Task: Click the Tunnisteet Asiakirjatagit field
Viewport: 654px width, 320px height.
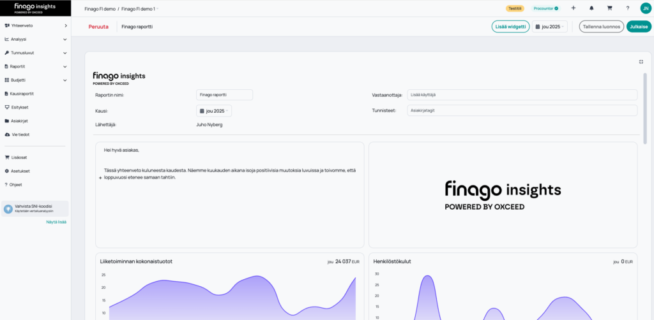Action: (522, 110)
